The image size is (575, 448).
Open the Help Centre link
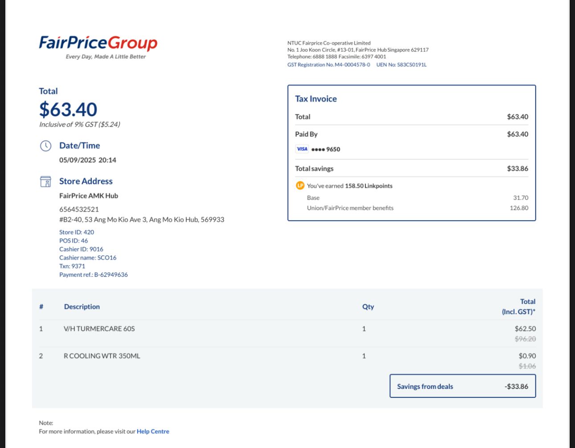pyautogui.click(x=153, y=432)
